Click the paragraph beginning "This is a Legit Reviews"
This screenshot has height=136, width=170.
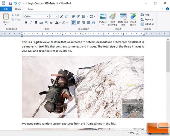[x=83, y=46]
